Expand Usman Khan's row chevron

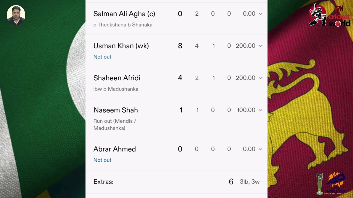tap(260, 46)
